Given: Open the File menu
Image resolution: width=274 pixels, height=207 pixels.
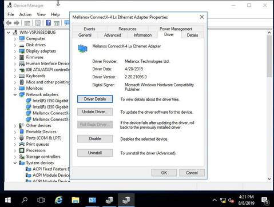Looking at the screenshot, I should (11, 14).
